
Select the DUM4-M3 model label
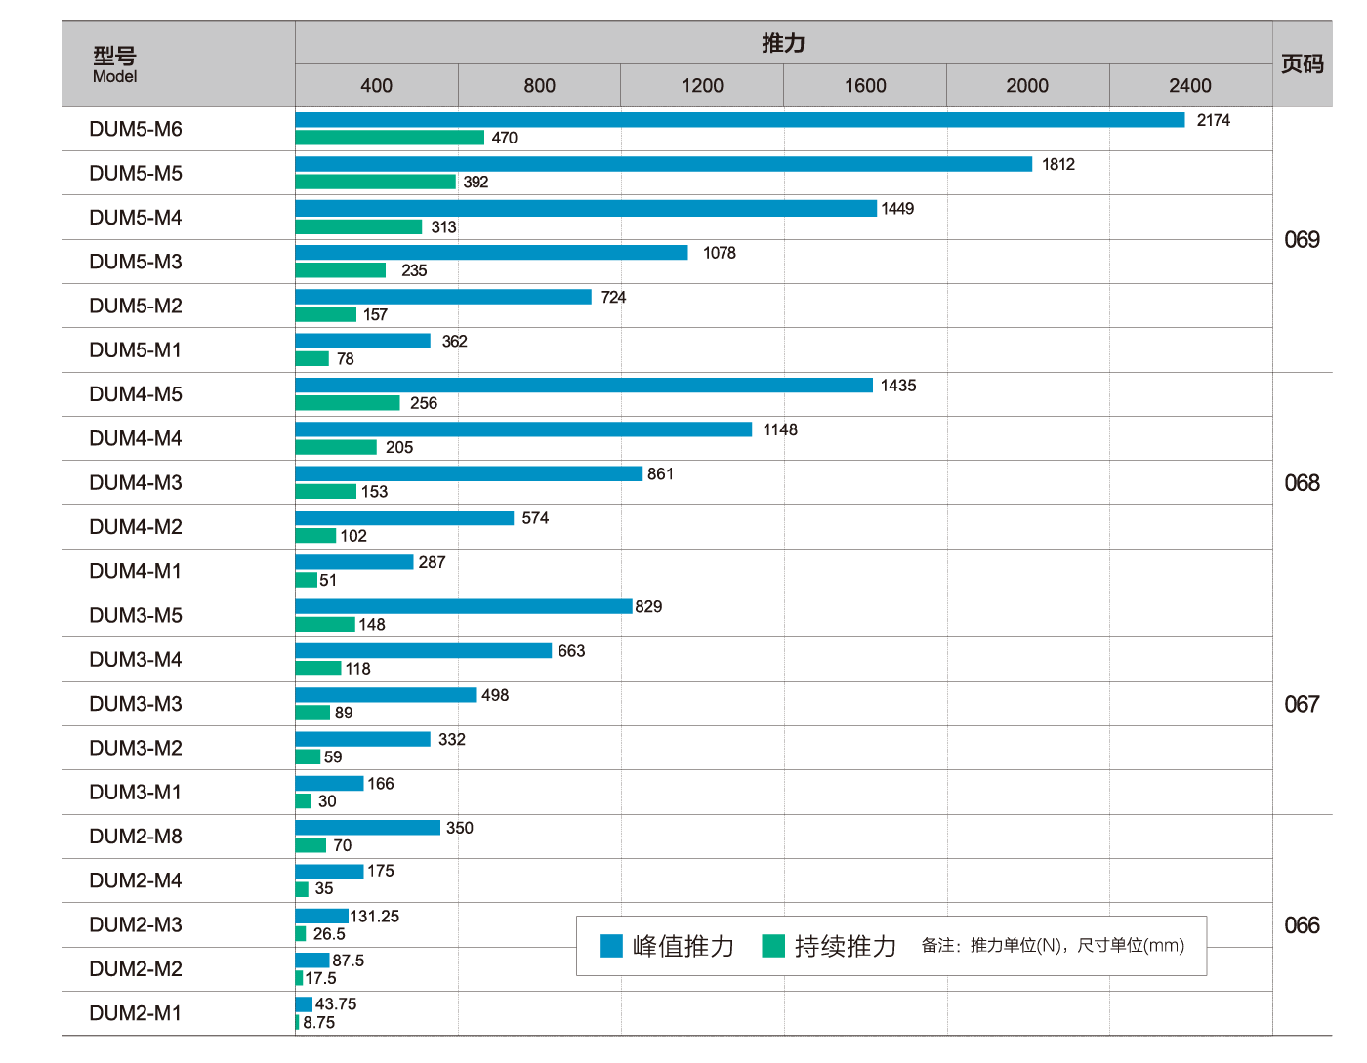pyautogui.click(x=136, y=482)
